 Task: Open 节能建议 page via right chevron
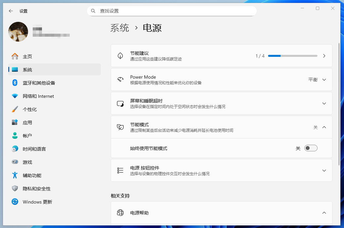(x=324, y=56)
